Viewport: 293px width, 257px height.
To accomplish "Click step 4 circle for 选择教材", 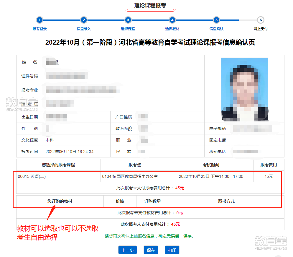I will coord(172,20).
